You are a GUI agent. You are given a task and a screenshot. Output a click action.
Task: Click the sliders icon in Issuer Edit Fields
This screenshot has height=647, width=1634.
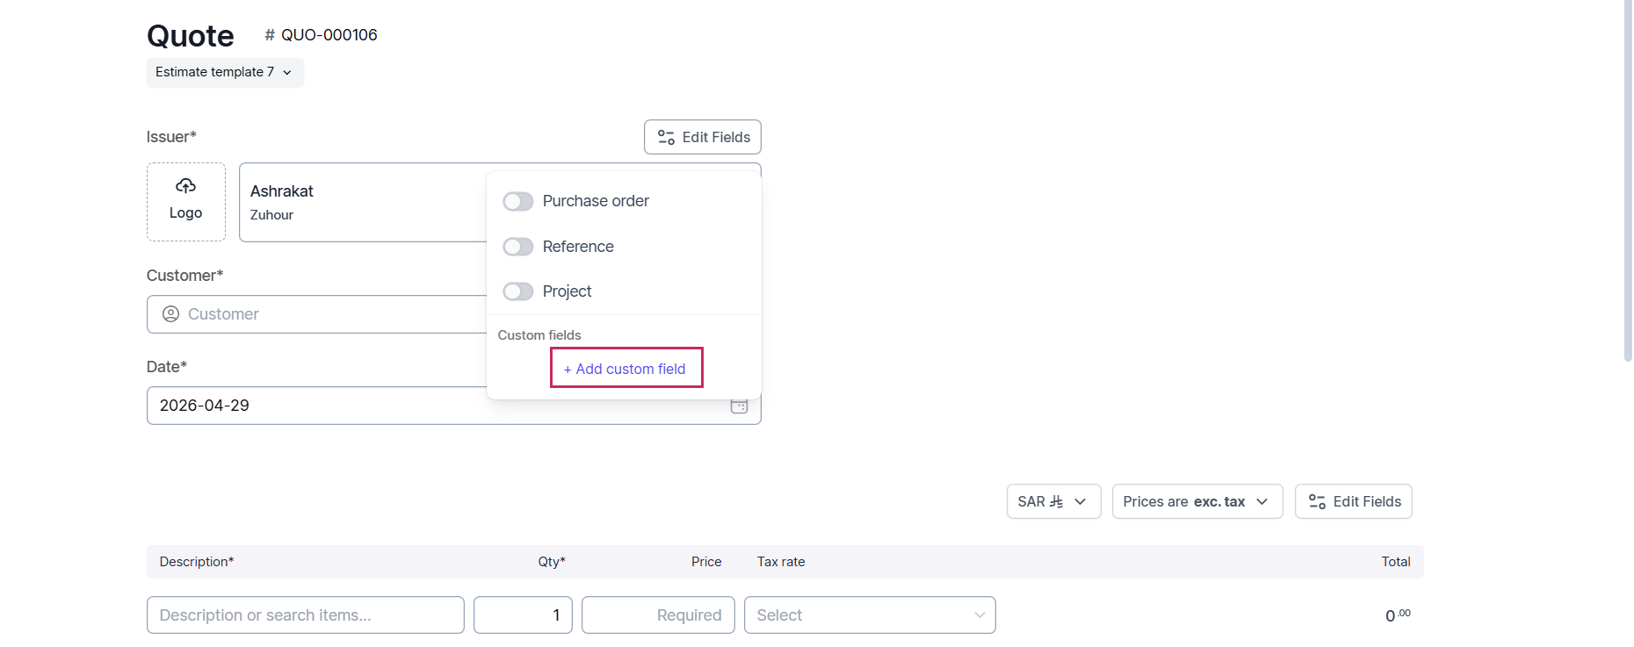pyautogui.click(x=666, y=138)
